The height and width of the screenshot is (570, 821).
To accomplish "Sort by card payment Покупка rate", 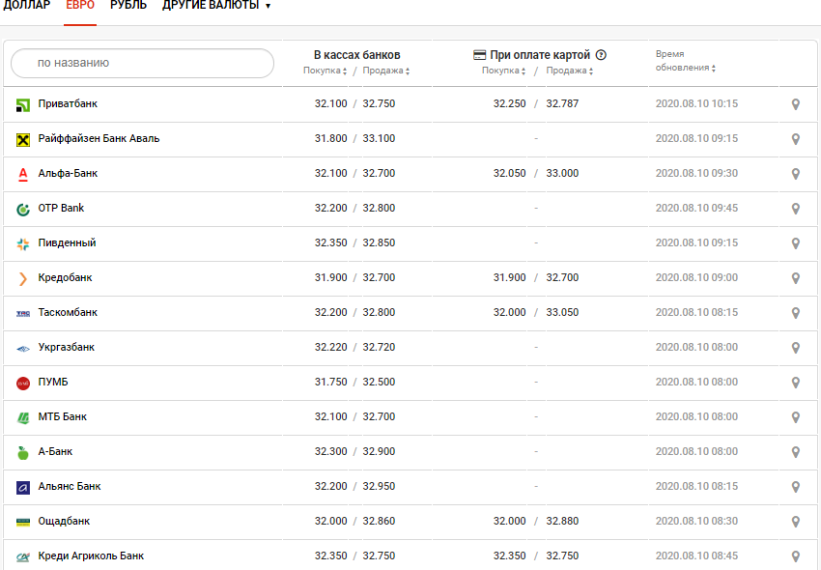I will tap(503, 71).
